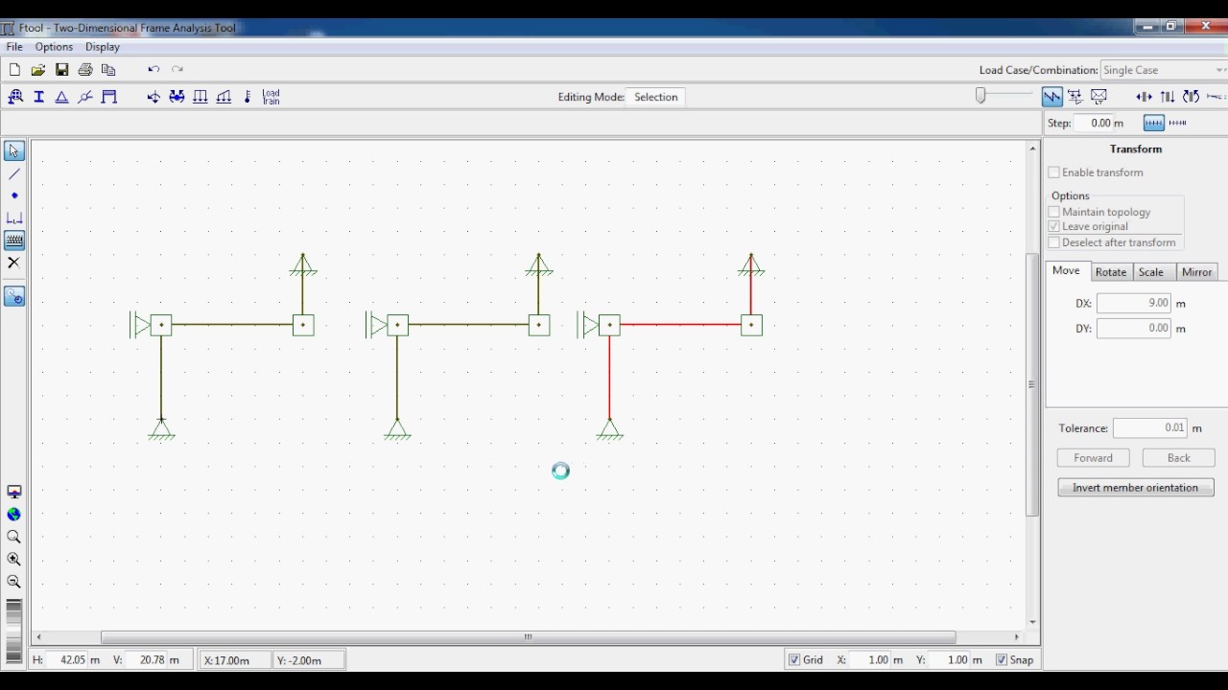The image size is (1228, 690).
Task: Switch to the Move tab
Action: pos(1066,271)
